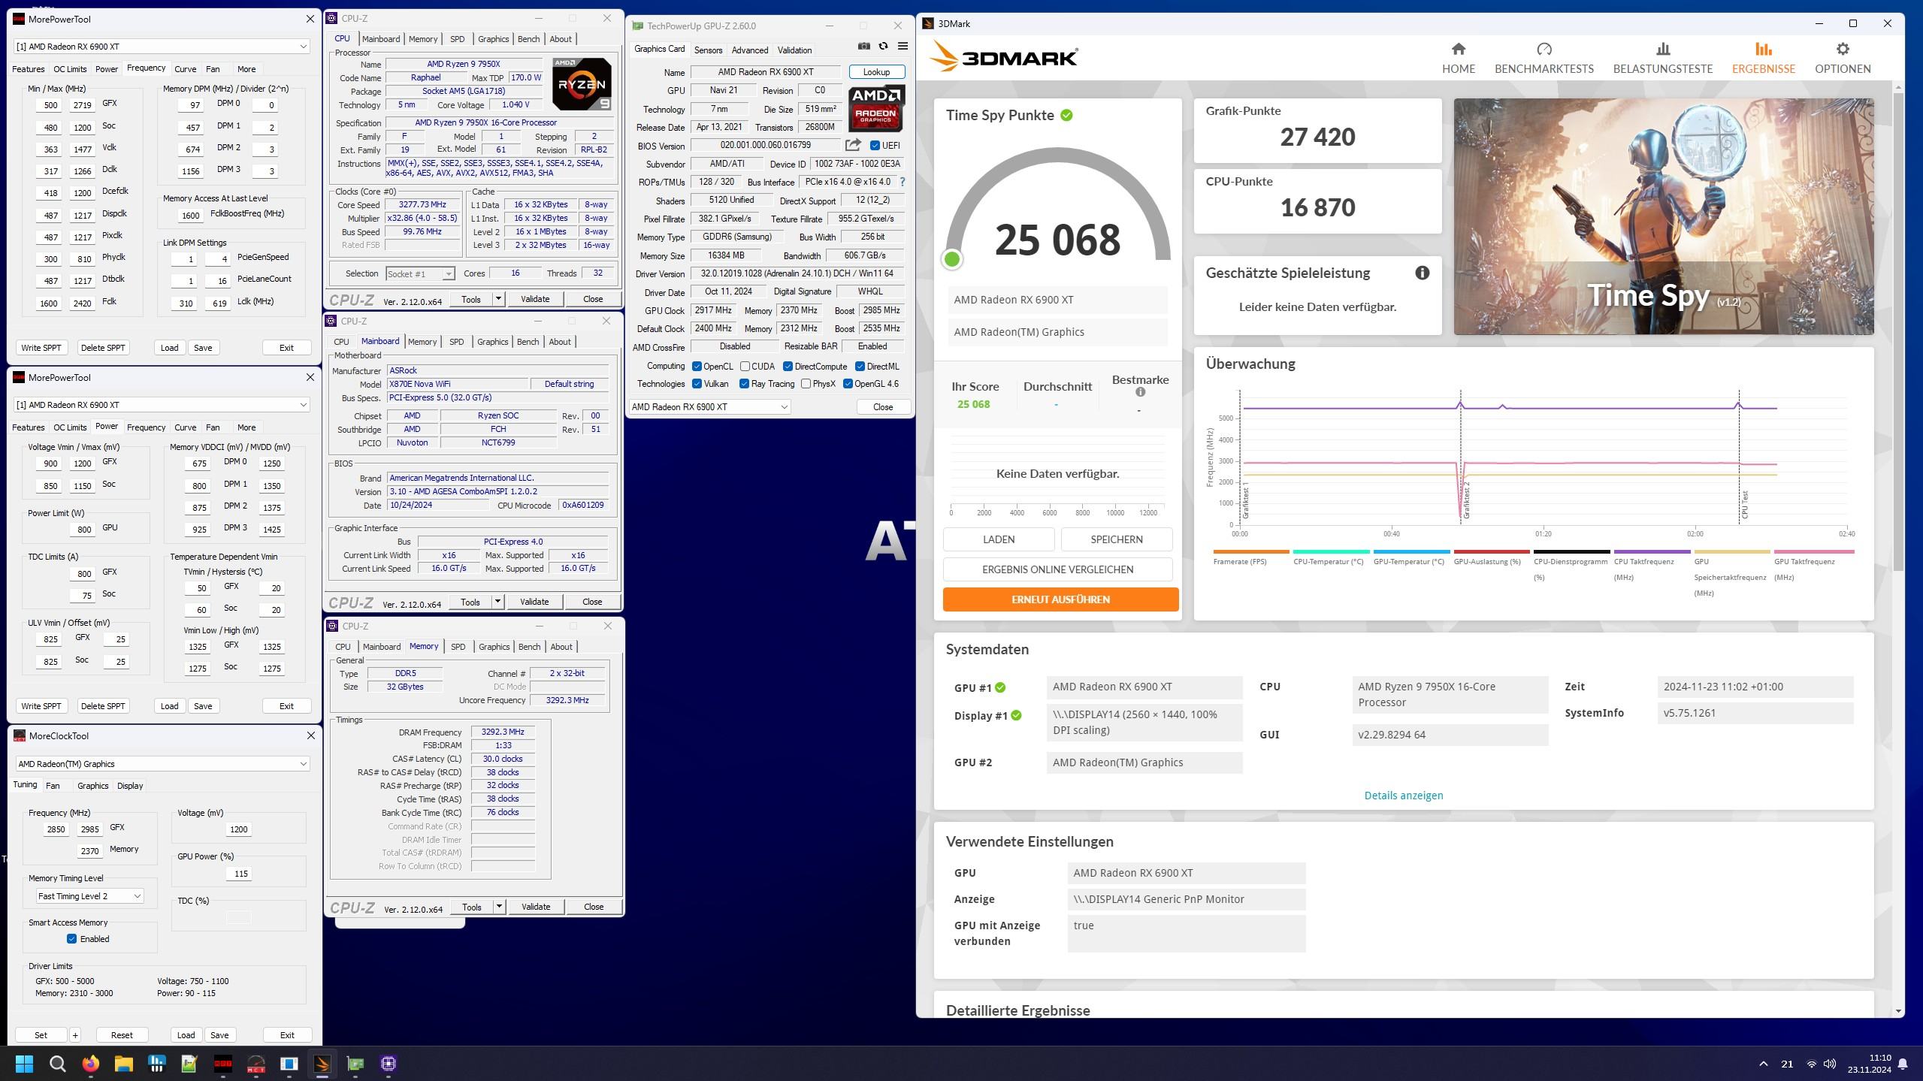Toggle the OpenCL checkbox in GPU-Z
Image resolution: width=1923 pixels, height=1081 pixels.
697,367
